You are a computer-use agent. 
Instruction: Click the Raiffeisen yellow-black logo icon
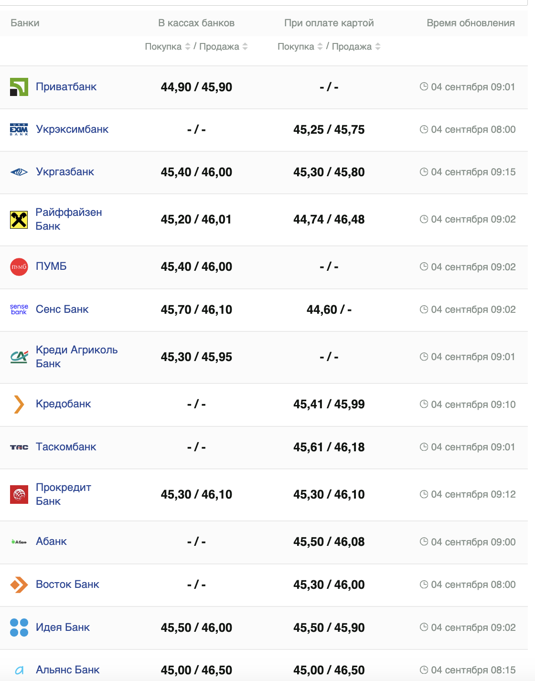point(19,220)
